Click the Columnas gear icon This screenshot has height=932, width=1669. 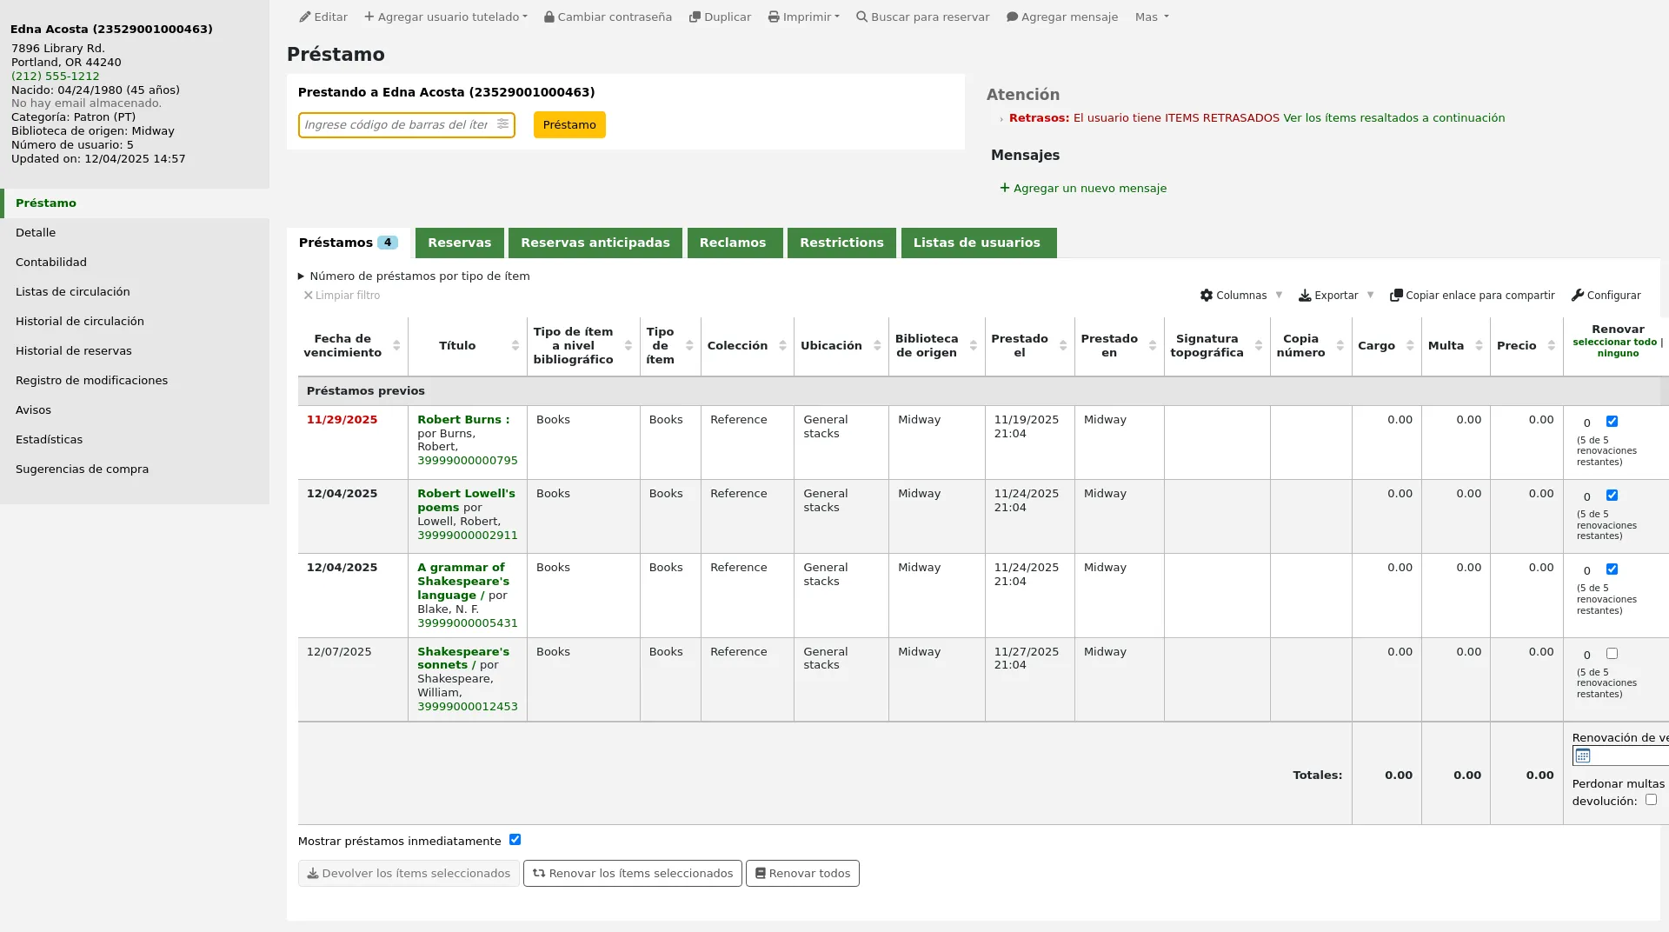tap(1207, 296)
